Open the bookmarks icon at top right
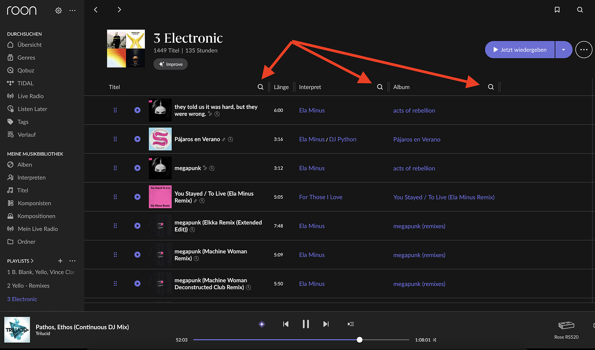This screenshot has width=595, height=350. pos(557,10)
